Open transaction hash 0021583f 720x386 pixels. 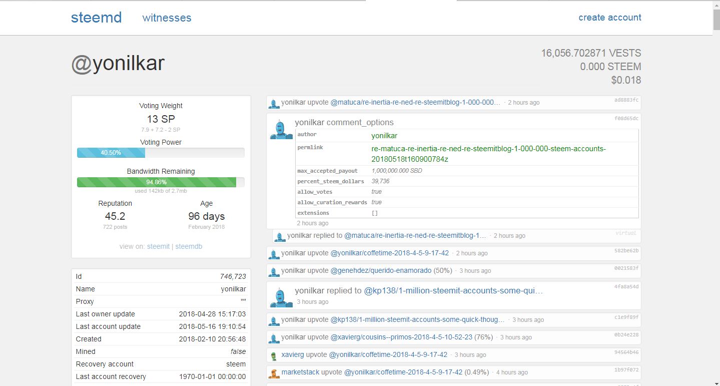(626, 268)
